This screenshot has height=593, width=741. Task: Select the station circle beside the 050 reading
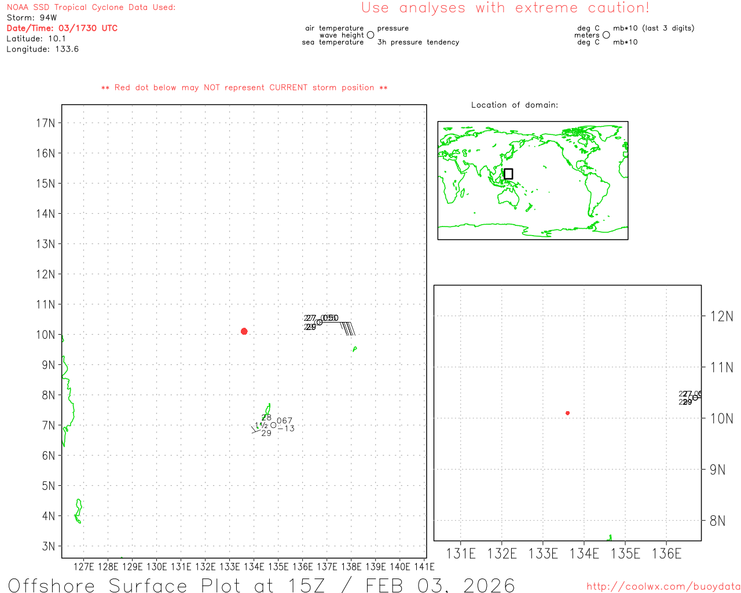pyautogui.click(x=319, y=322)
